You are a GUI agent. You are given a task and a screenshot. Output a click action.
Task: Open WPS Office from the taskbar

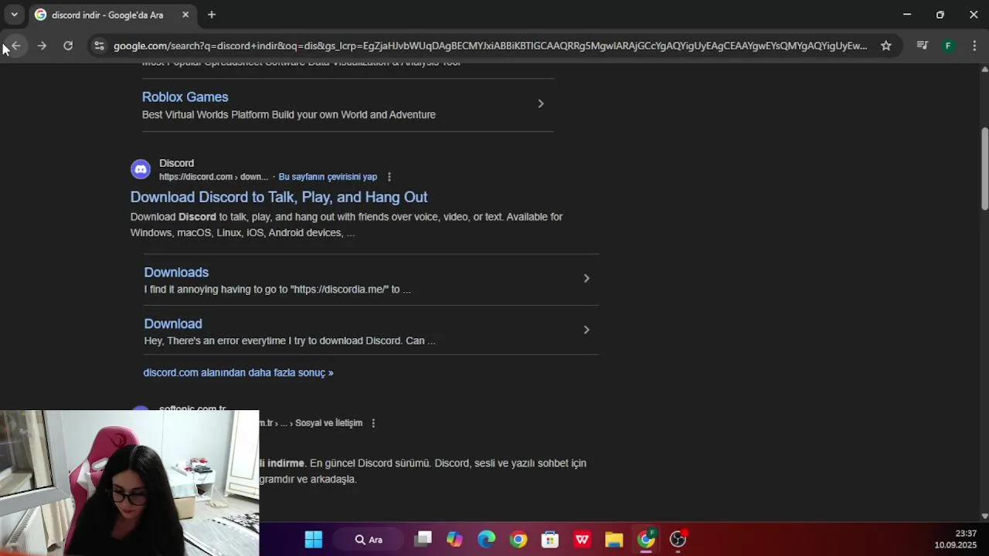[582, 539]
